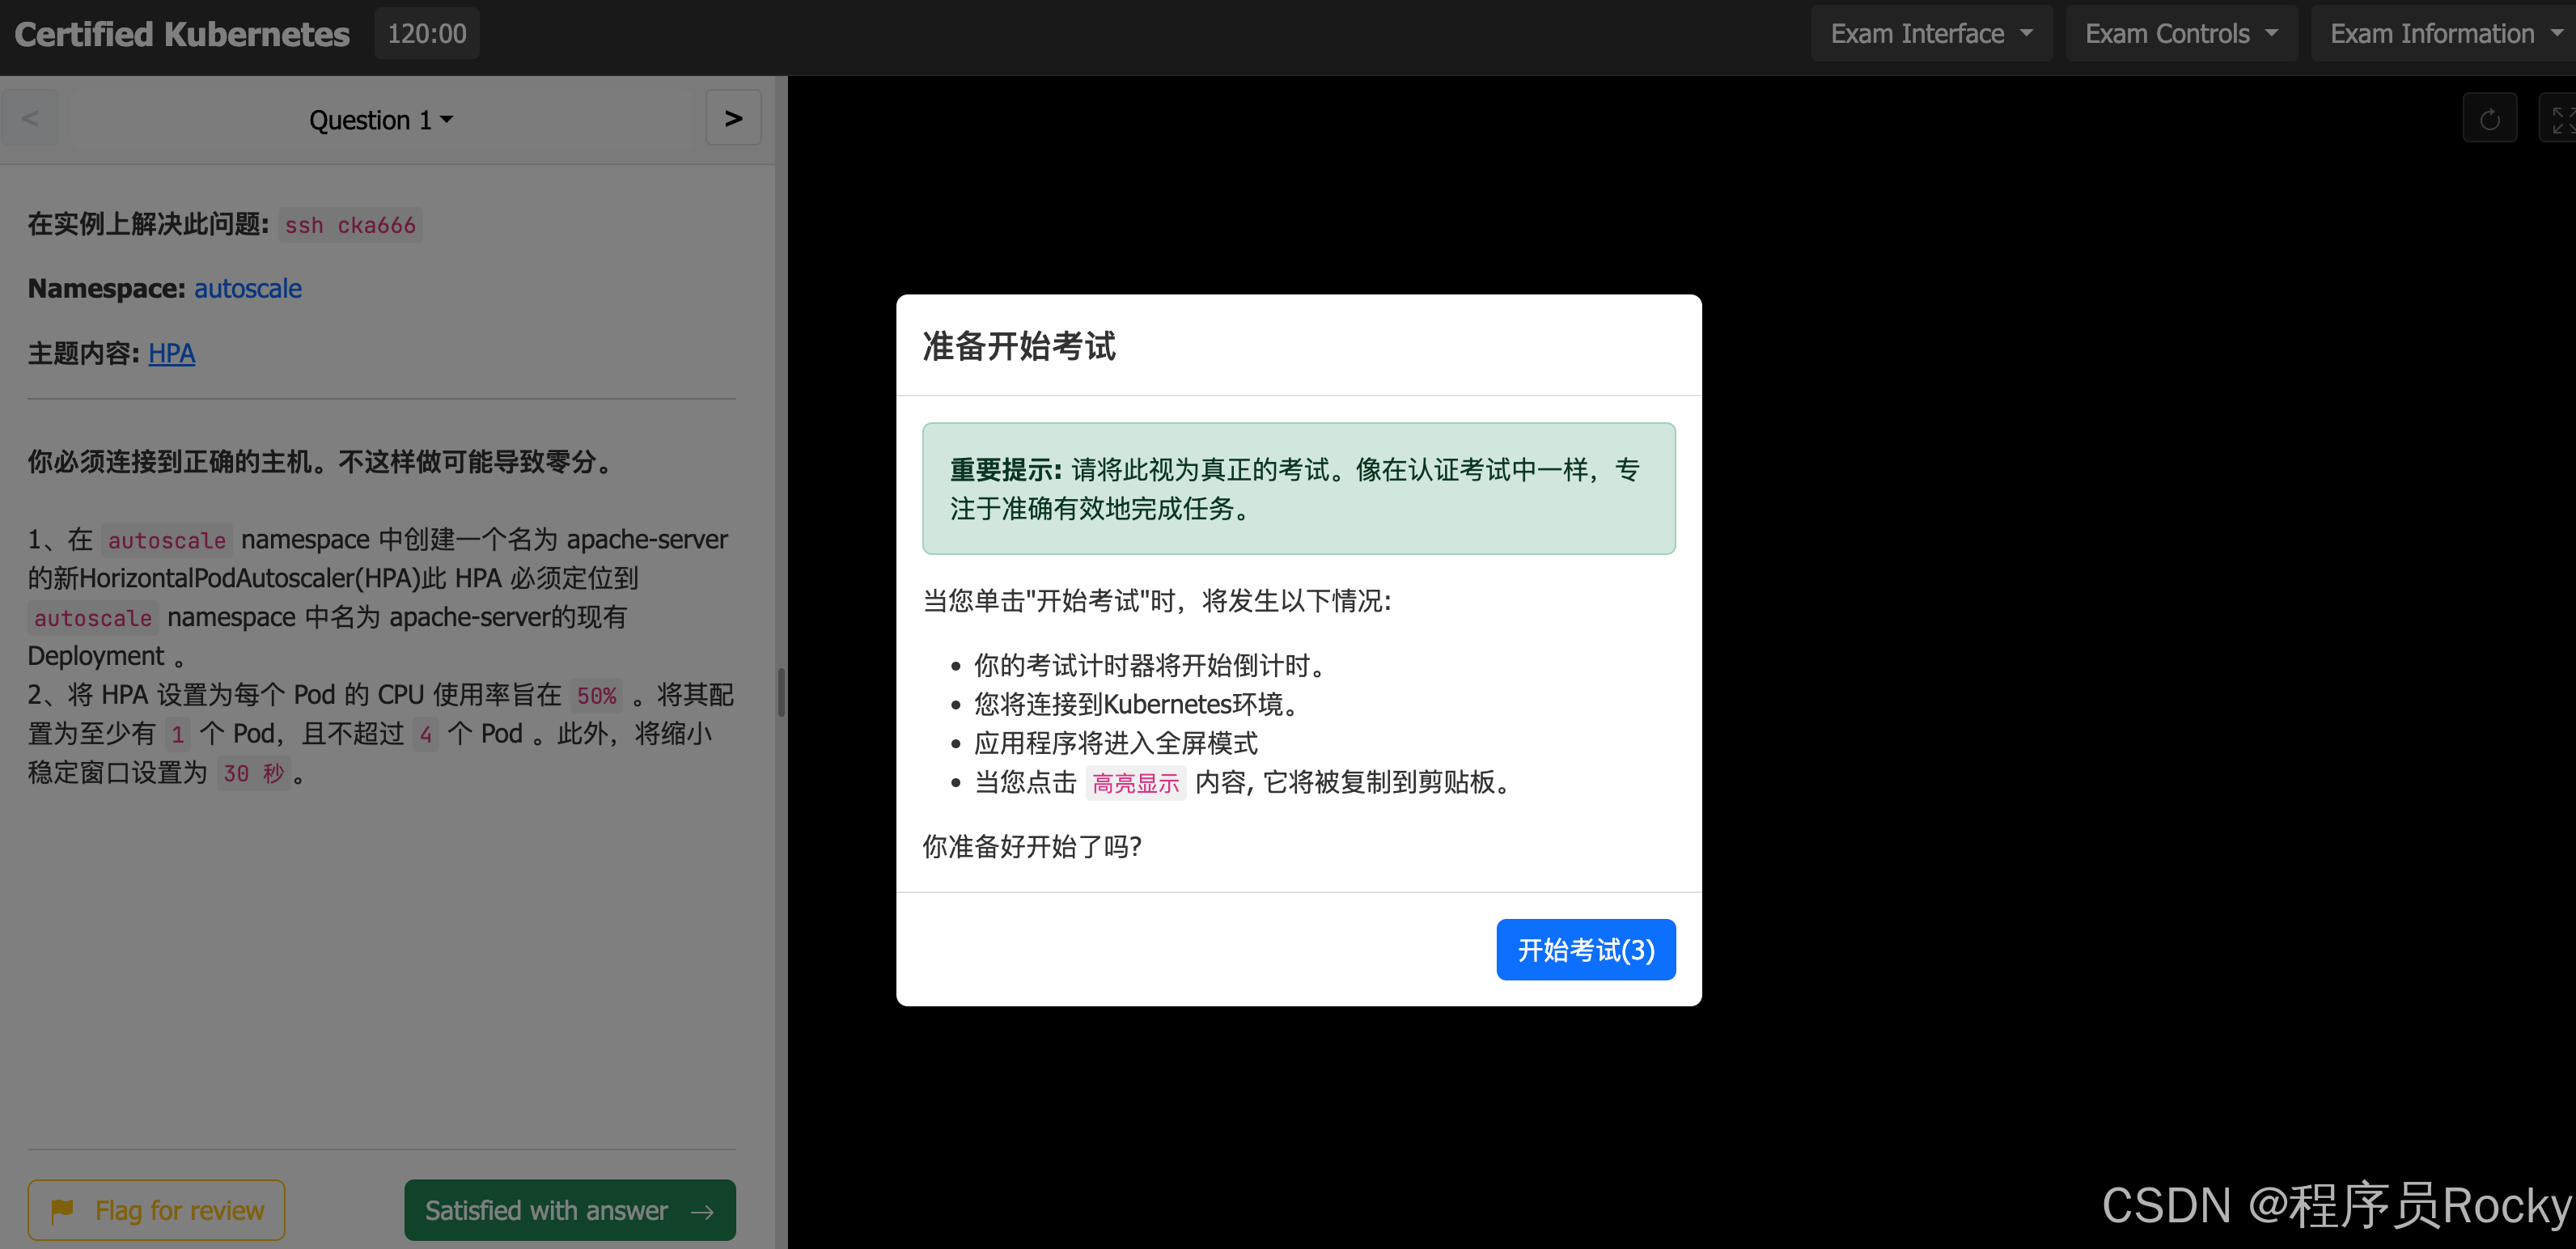Click the flag icon for review
The height and width of the screenshot is (1249, 2576).
[x=62, y=1210]
